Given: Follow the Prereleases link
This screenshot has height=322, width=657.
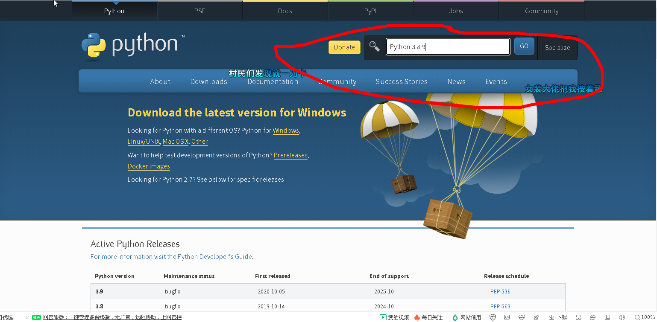Looking at the screenshot, I should [x=290, y=155].
